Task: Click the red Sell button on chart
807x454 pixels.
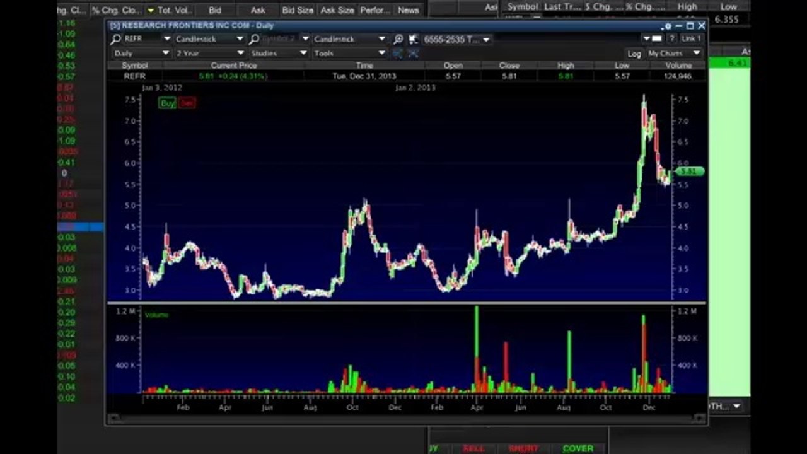Action: (187, 103)
